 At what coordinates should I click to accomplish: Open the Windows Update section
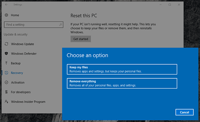[22, 44]
